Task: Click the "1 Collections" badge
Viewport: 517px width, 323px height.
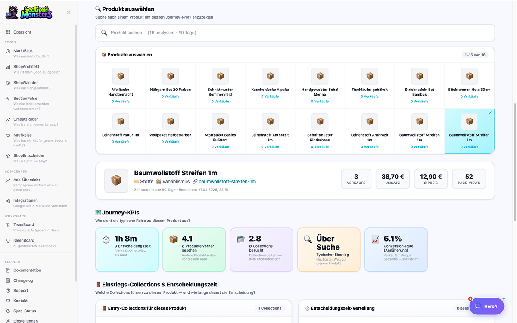Action: (x=270, y=308)
